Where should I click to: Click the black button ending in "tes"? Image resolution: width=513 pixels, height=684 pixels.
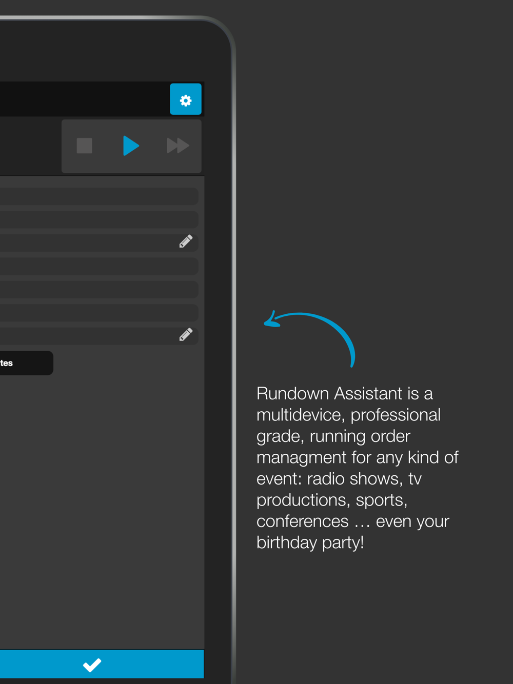[26, 363]
